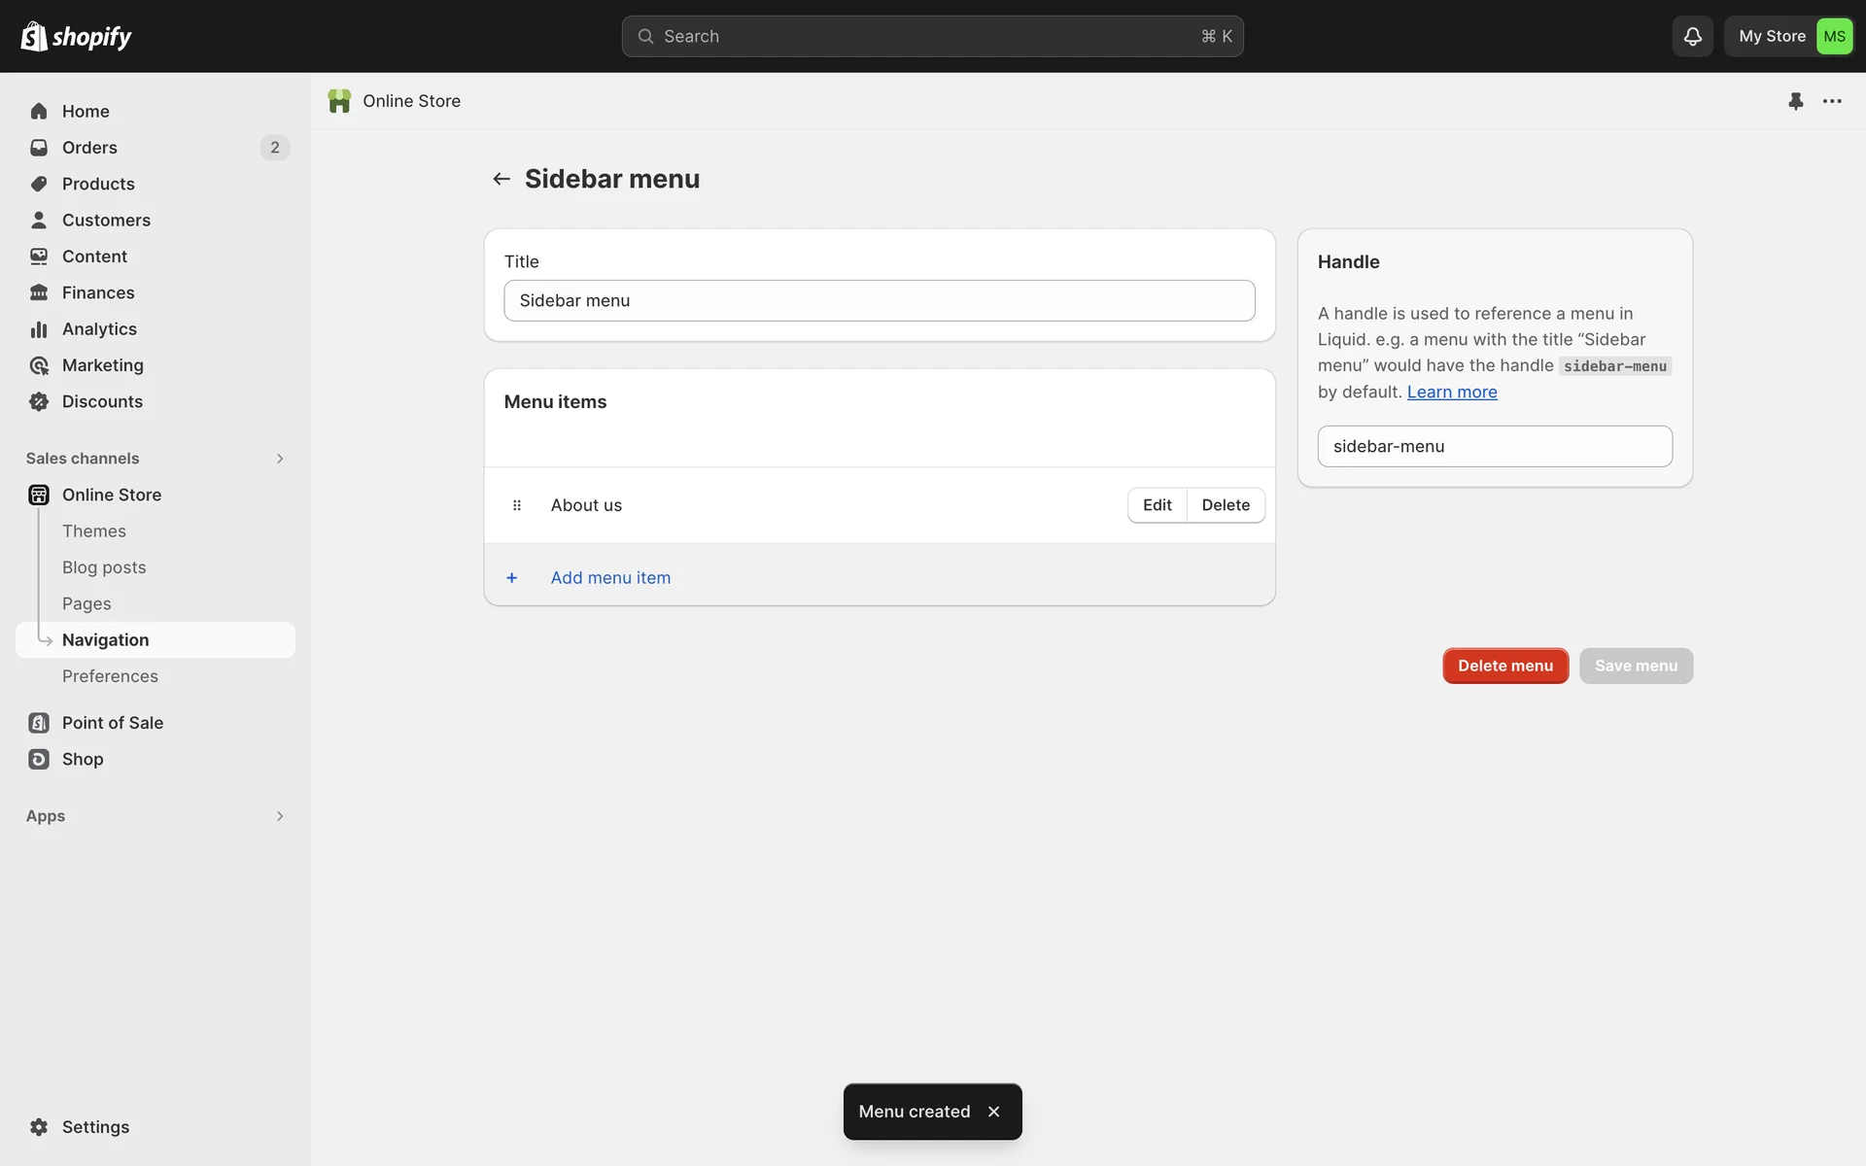Click the drag handle for About us
The height and width of the screenshot is (1166, 1866).
[517, 505]
